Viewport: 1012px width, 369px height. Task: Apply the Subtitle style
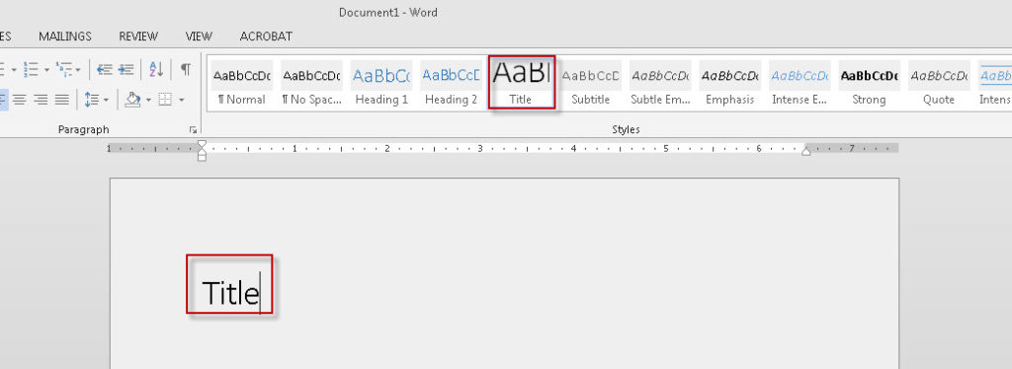[591, 84]
